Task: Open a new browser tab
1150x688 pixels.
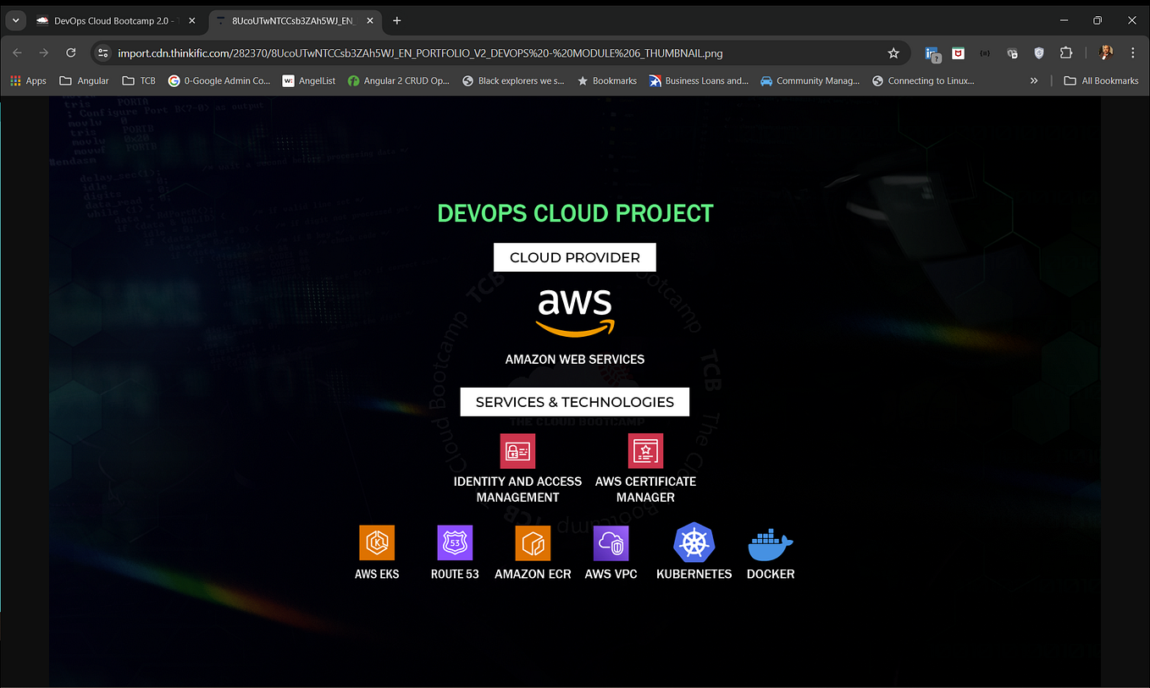Action: pyautogui.click(x=396, y=19)
